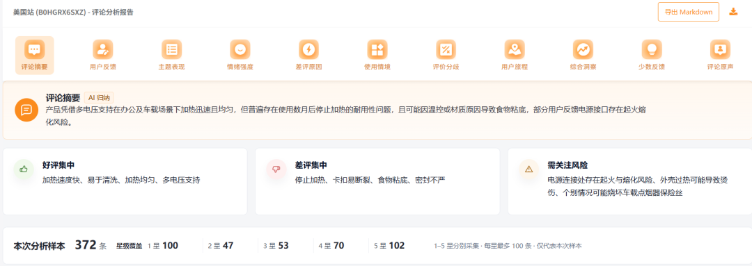The height and width of the screenshot is (266, 752).
Task: Open the 主题表现 list icon
Action: [172, 49]
